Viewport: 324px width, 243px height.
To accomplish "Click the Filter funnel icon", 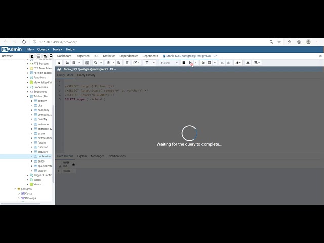I will pos(147,63).
